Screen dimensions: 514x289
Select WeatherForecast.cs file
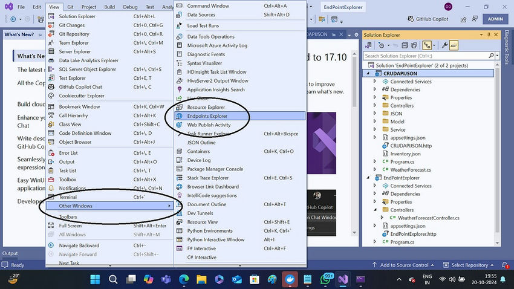411,170
